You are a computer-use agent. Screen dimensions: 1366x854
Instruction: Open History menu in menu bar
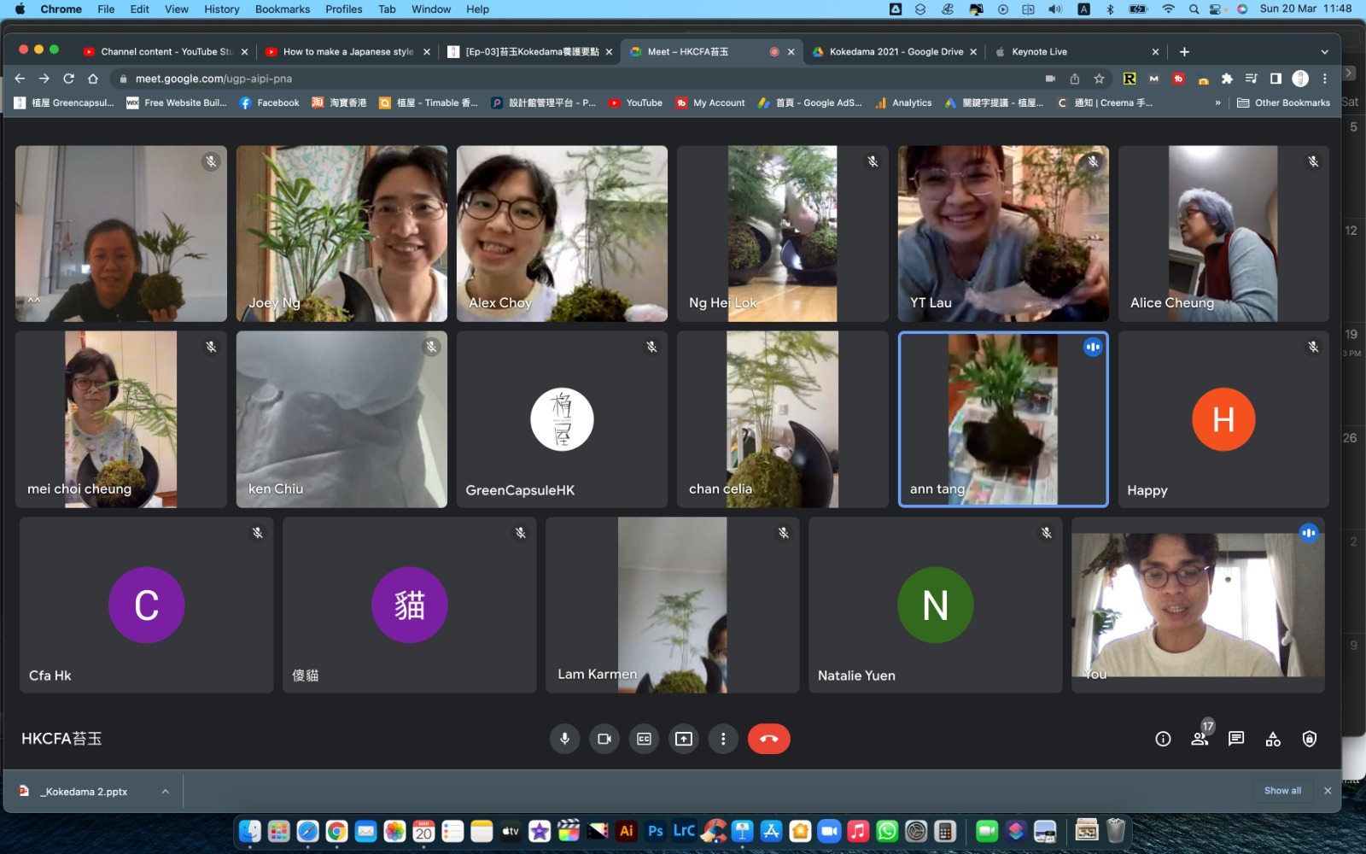point(222,9)
